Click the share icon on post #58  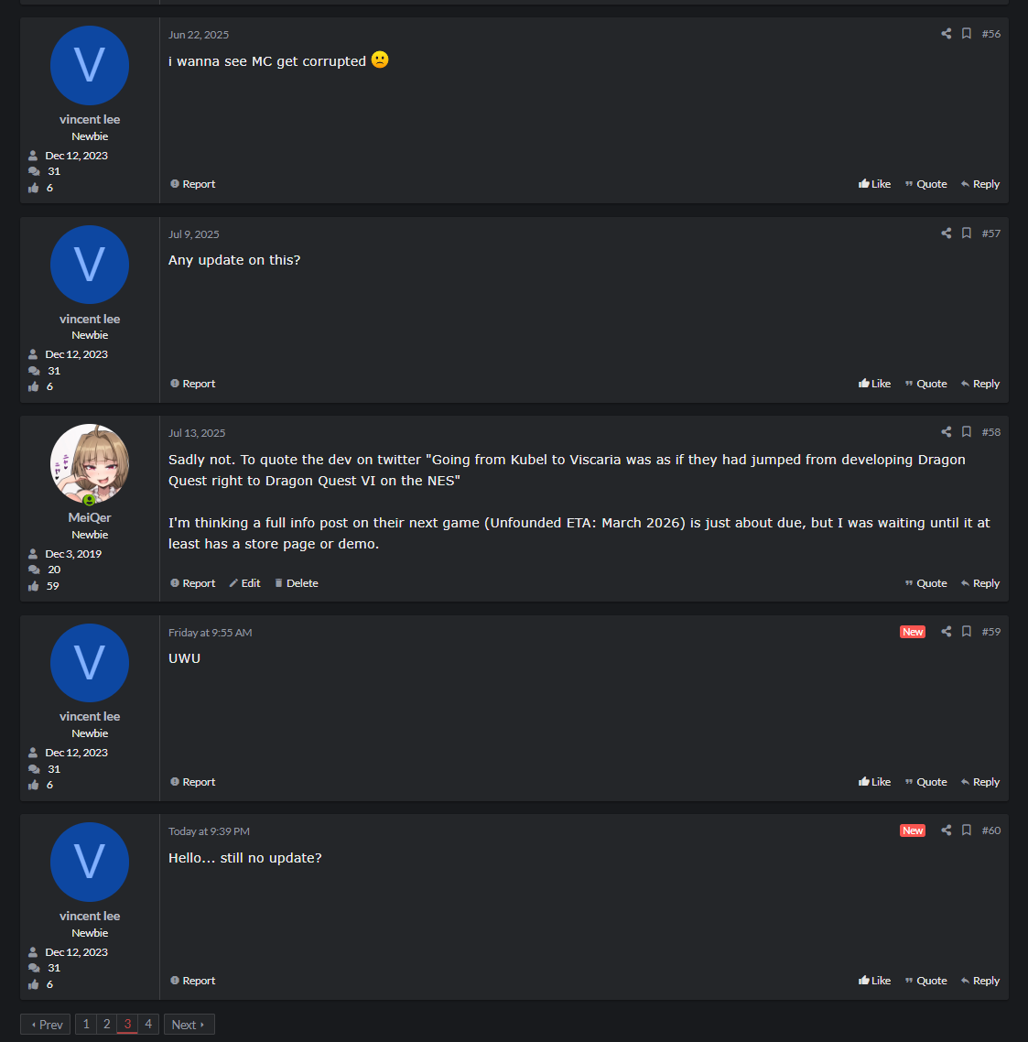tap(947, 432)
